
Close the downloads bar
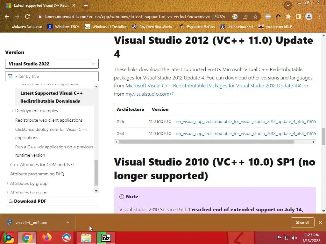click(x=320, y=222)
